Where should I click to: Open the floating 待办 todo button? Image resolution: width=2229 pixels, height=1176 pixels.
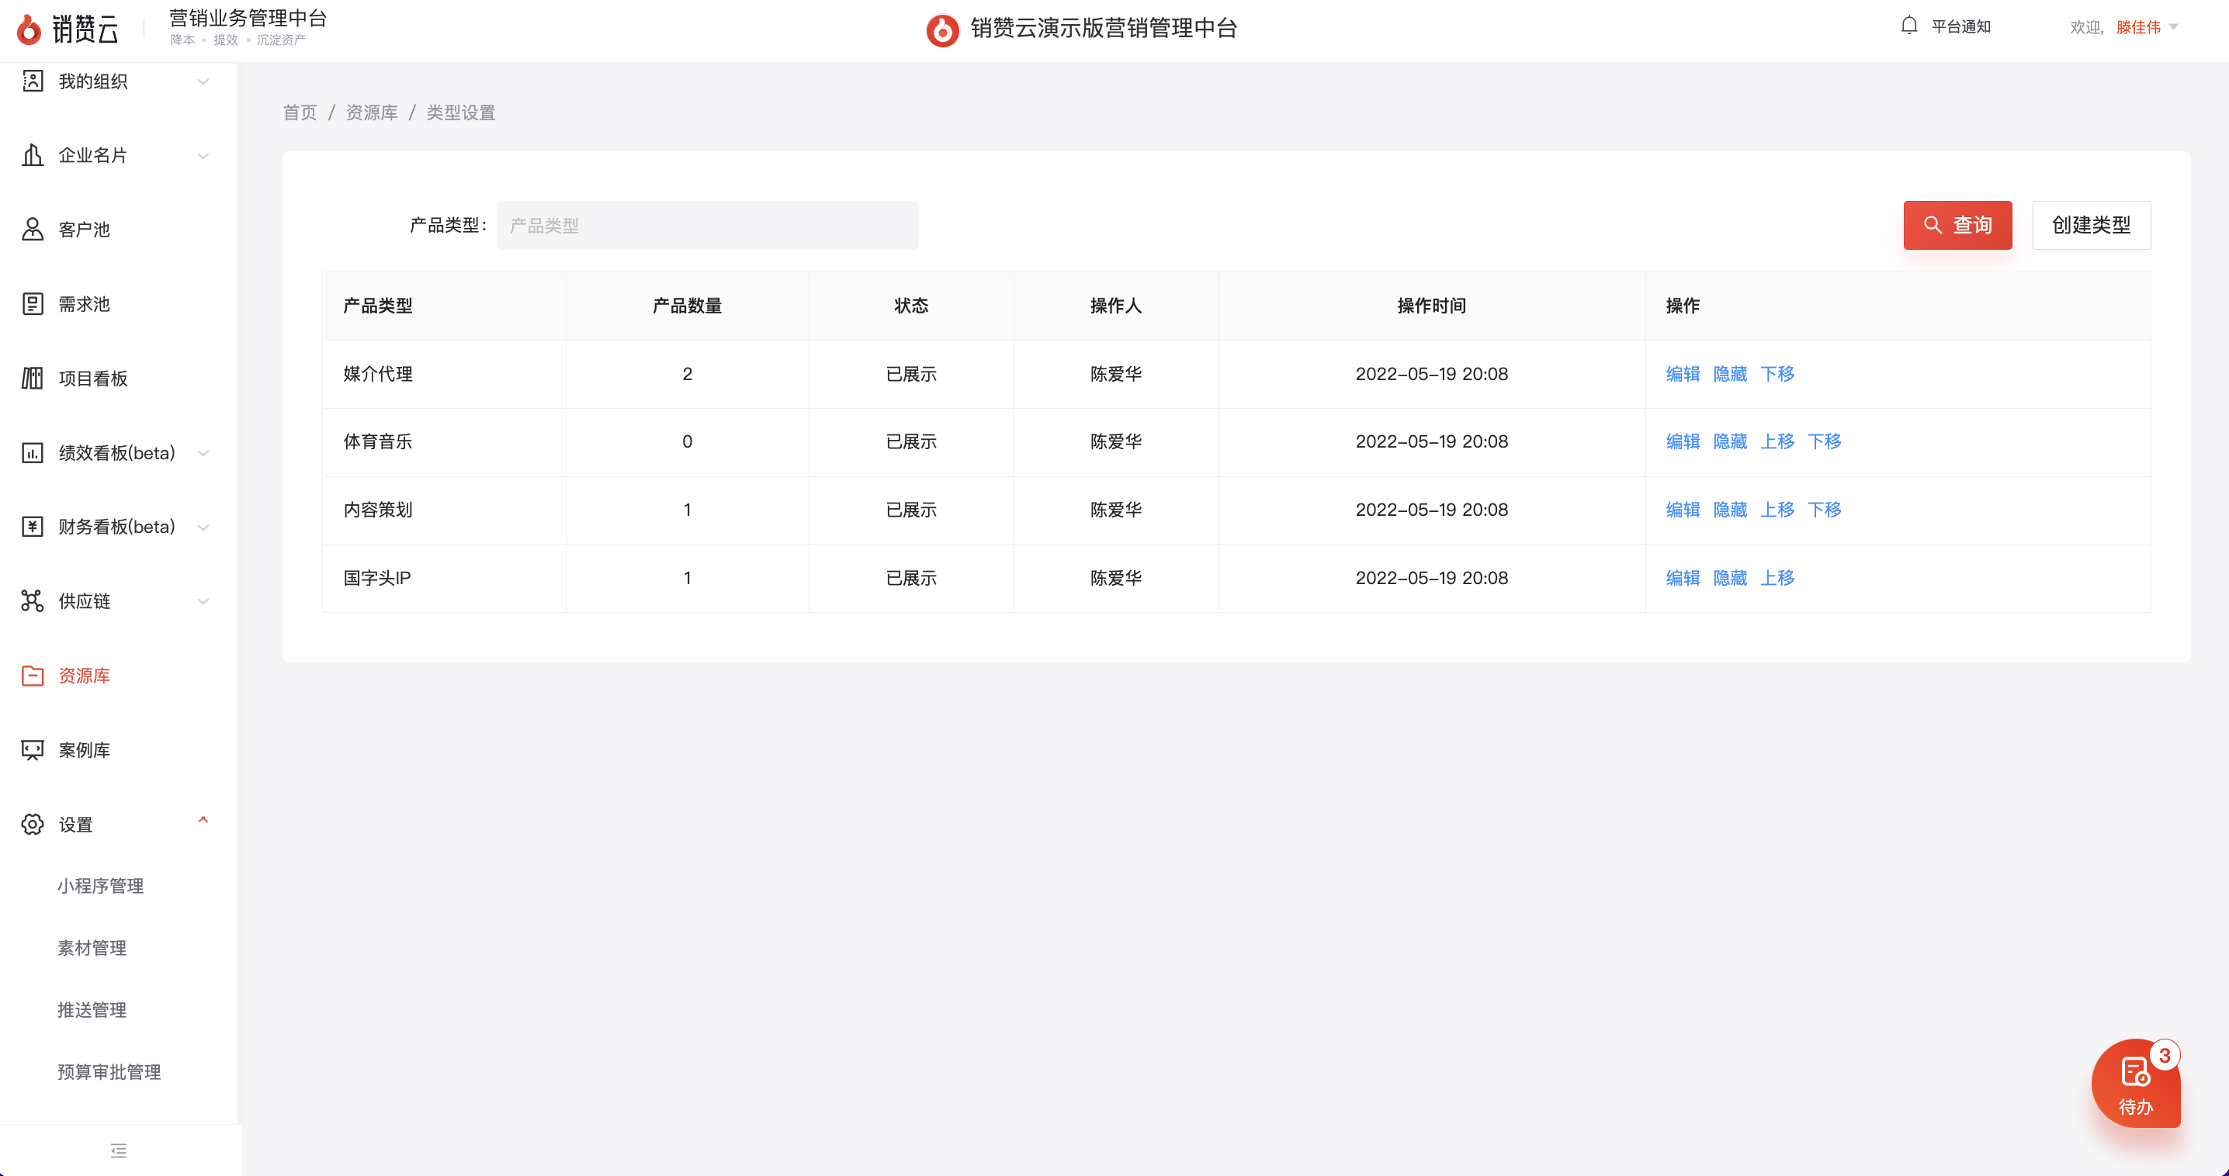(x=2134, y=1084)
